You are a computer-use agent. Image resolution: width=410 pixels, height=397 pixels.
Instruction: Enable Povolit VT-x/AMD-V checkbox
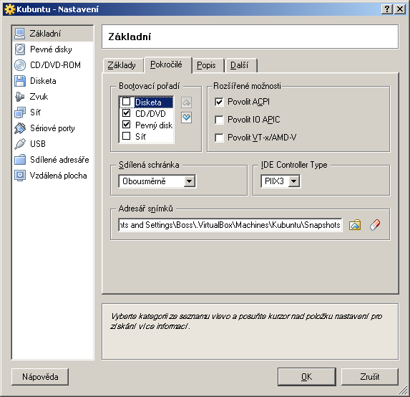tap(219, 138)
